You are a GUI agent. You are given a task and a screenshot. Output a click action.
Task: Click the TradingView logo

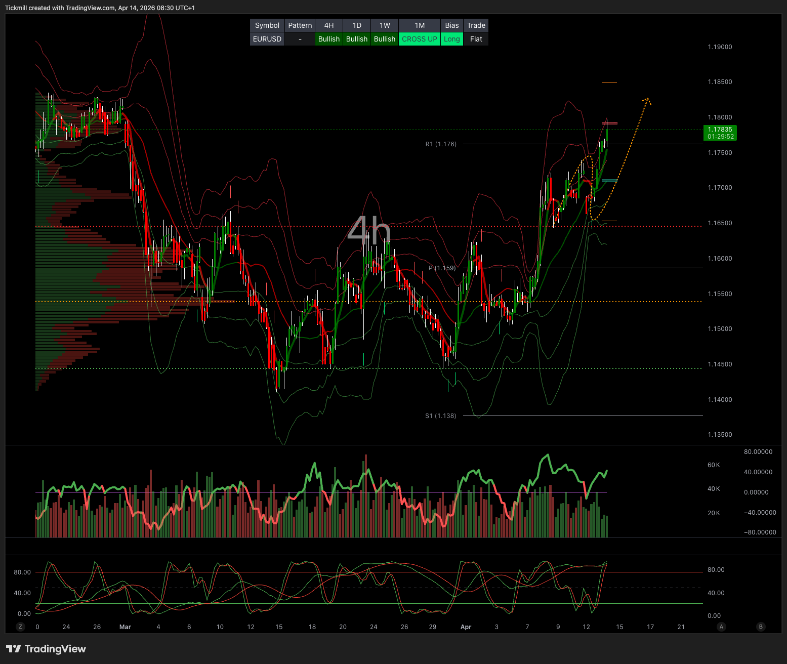click(x=46, y=649)
